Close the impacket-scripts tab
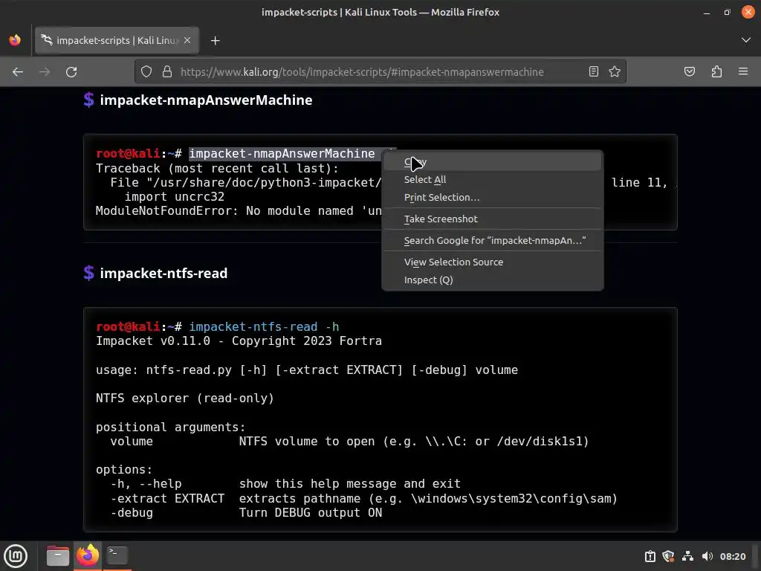This screenshot has height=571, width=761. click(187, 40)
